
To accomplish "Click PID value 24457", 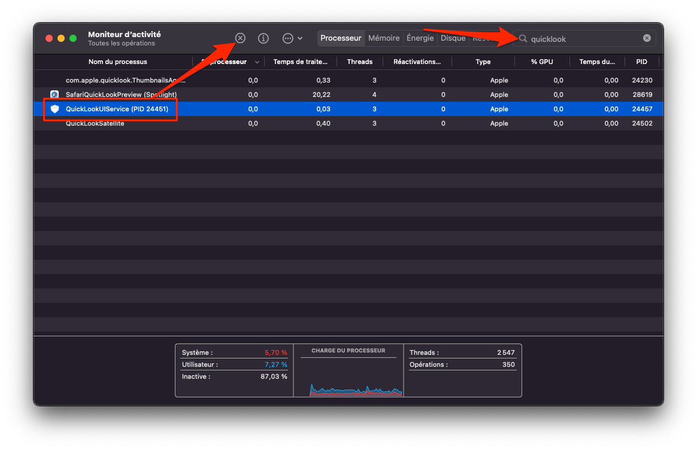I will (x=642, y=109).
